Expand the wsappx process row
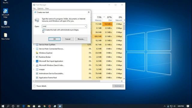Image resolution: width=192 pixels, height=108 pixels. [x=34, y=69]
